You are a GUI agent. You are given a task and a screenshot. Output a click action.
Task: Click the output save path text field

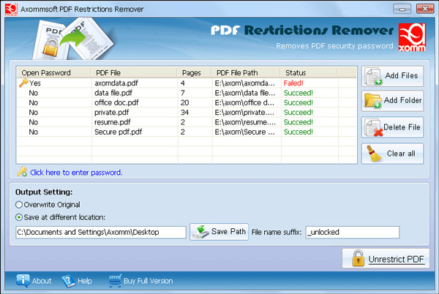coord(101,232)
